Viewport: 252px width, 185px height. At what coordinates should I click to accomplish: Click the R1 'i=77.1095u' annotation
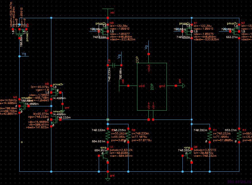point(221,137)
